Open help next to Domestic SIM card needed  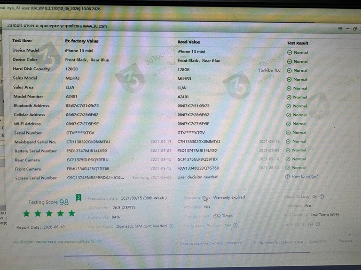coord(171,226)
